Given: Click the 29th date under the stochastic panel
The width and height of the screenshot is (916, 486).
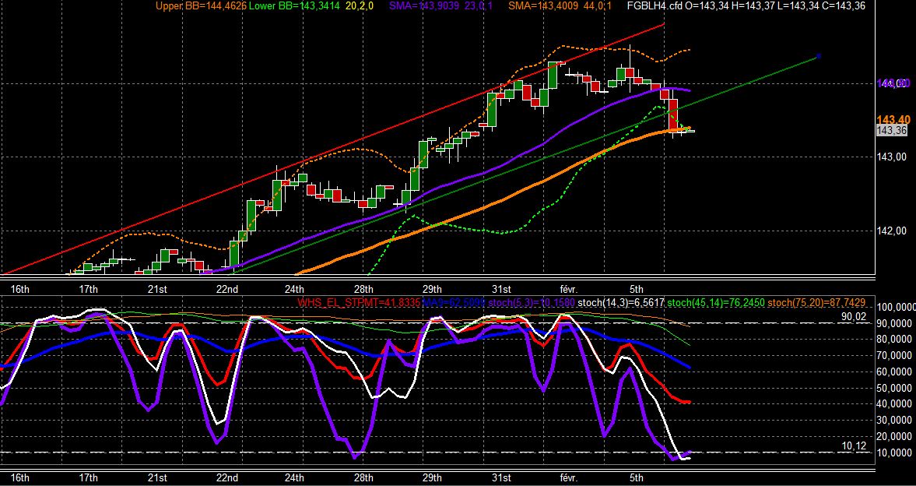Looking at the screenshot, I should [x=432, y=477].
